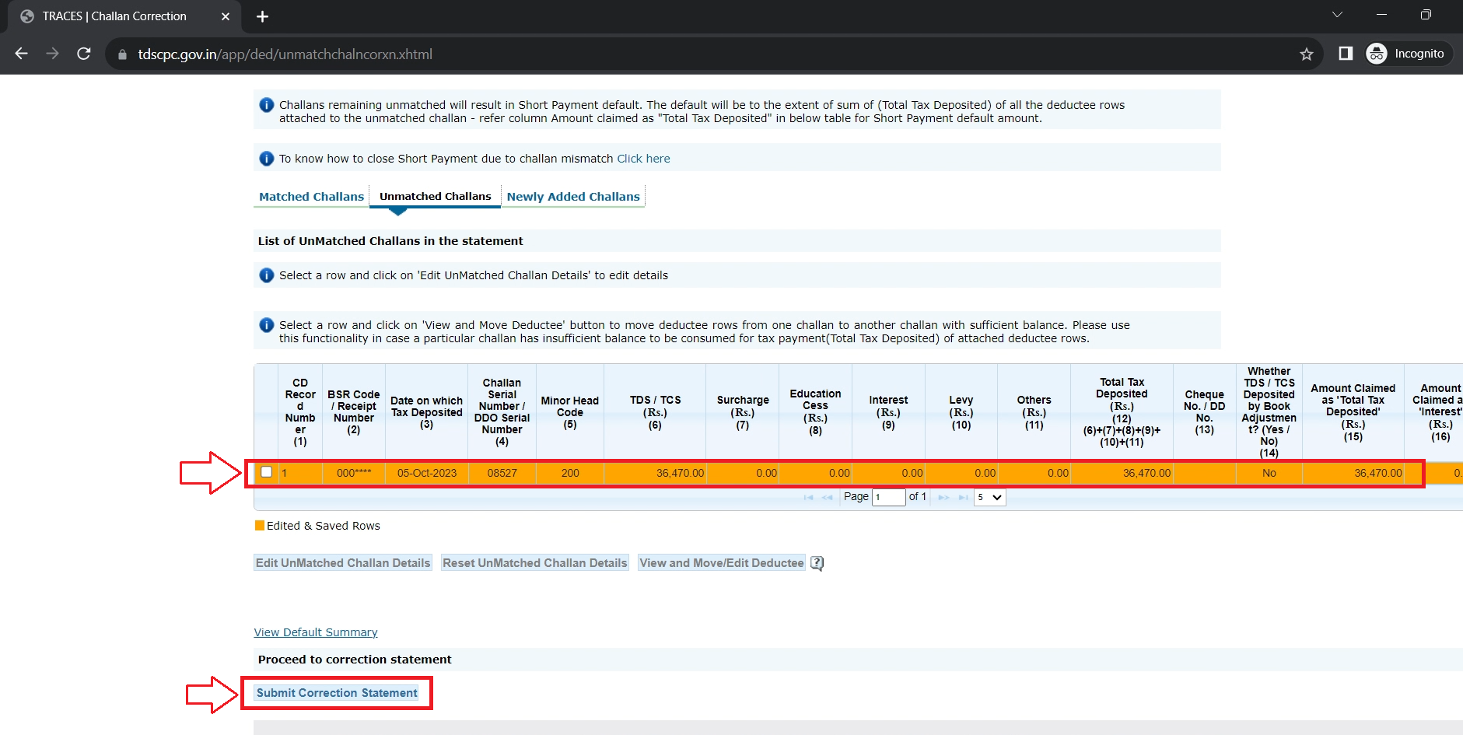Viewport: 1463px width, 735px height.
Task: Open the Newly Added Challans tab
Action: (x=573, y=197)
